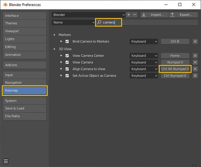
Task: Open the Themes preferences section
Action: tap(24, 23)
